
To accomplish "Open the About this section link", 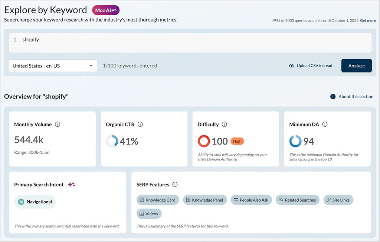I will (x=356, y=97).
